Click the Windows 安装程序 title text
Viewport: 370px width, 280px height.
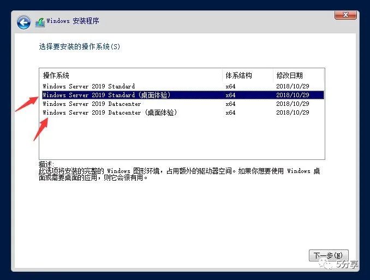coord(73,21)
